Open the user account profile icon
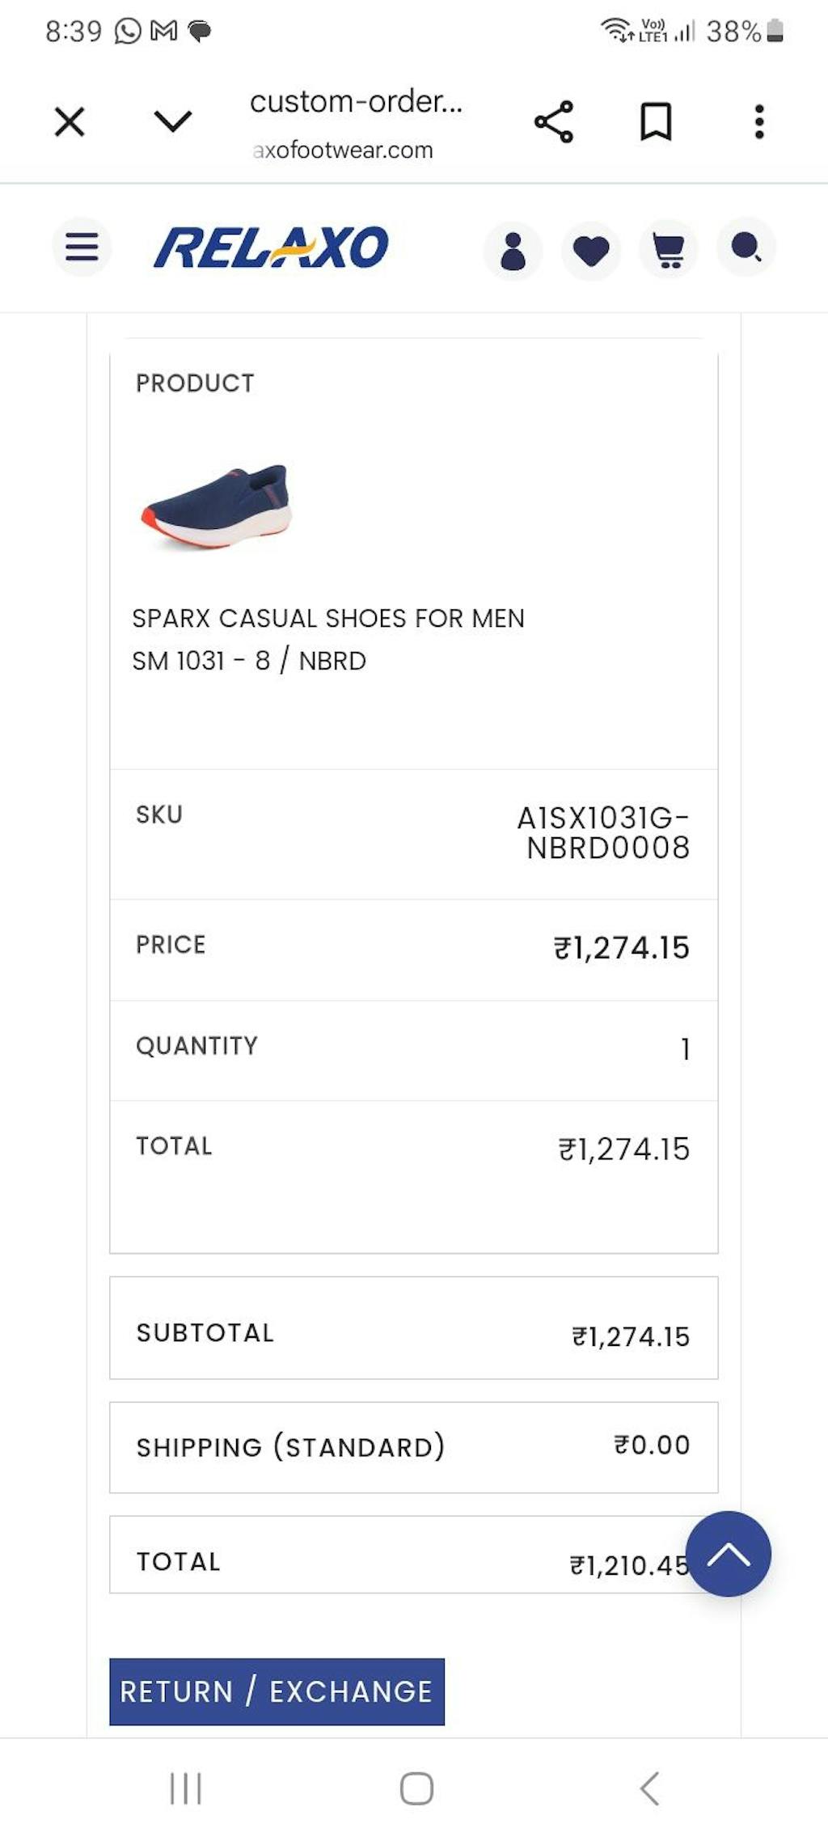Image resolution: width=828 pixels, height=1841 pixels. (513, 250)
